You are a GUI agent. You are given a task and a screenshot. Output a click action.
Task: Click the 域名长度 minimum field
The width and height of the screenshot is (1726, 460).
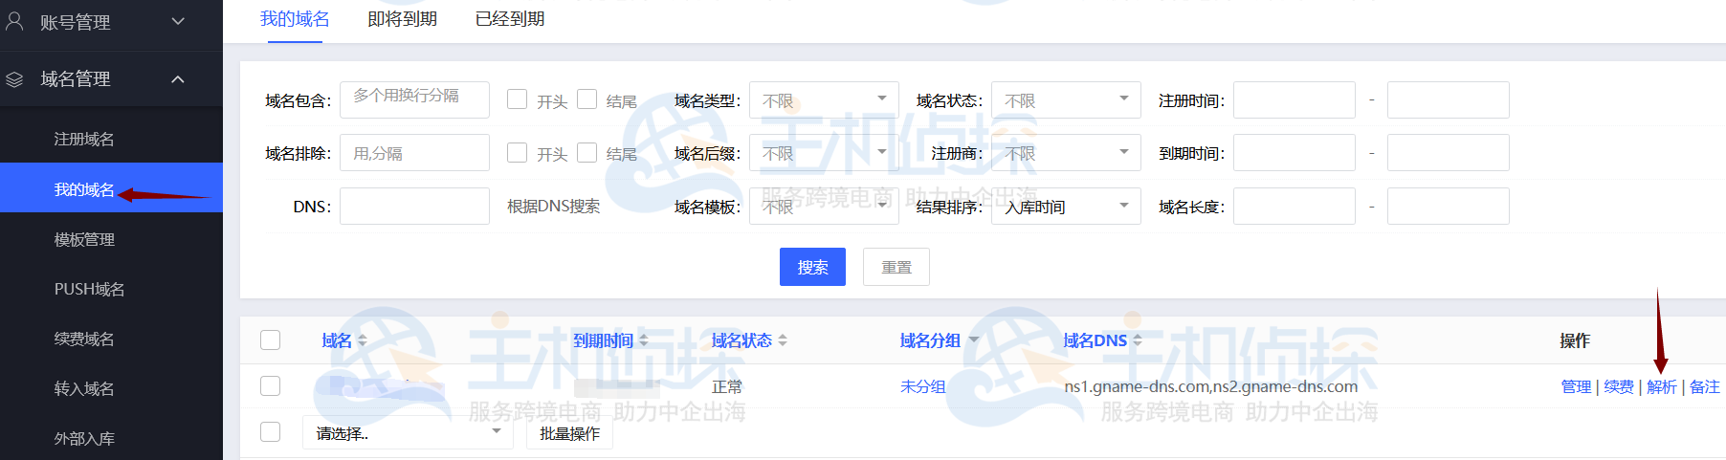[1294, 206]
